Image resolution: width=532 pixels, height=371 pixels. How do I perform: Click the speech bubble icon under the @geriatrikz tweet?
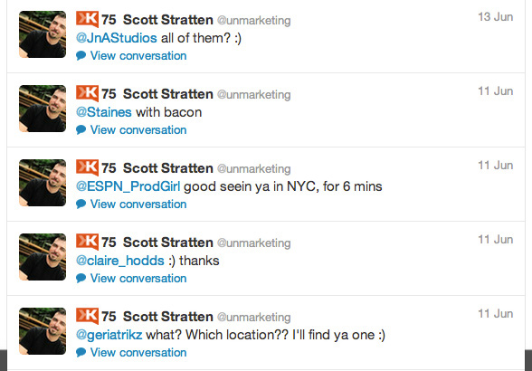81,353
